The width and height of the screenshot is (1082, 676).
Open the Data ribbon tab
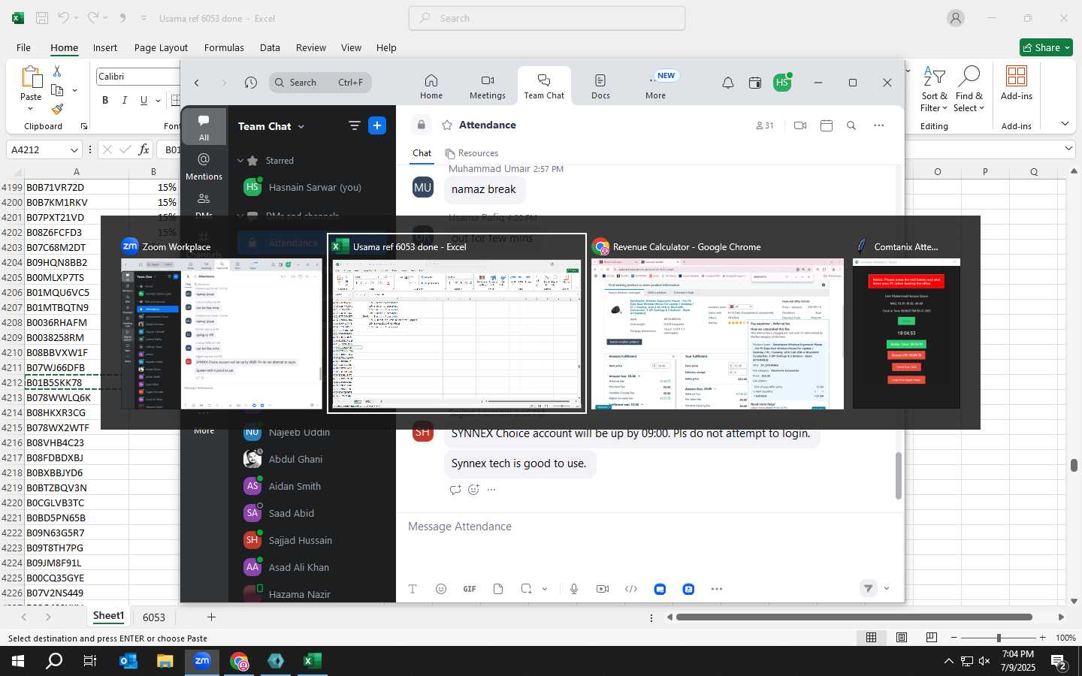coord(270,47)
